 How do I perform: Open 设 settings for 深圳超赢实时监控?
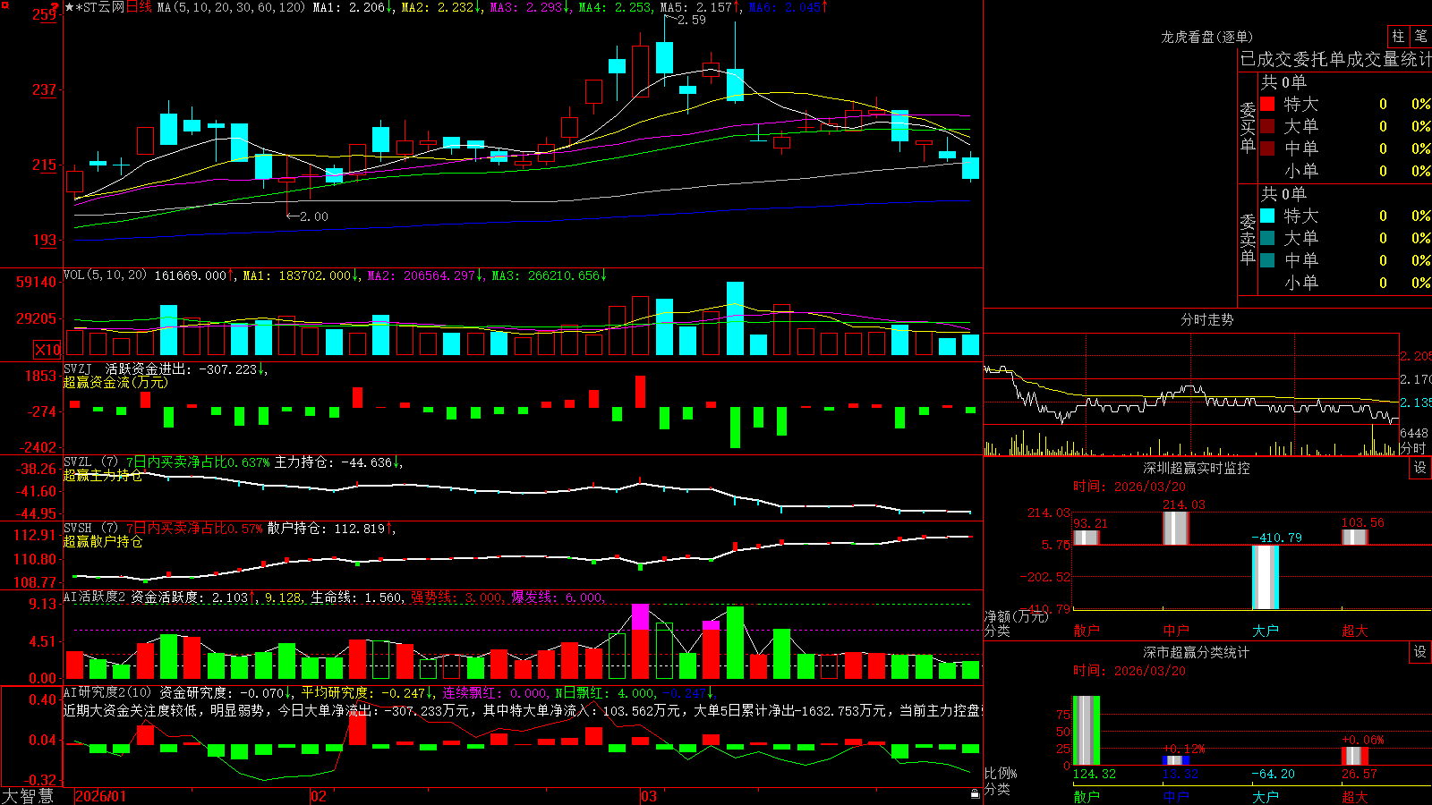coord(1420,468)
